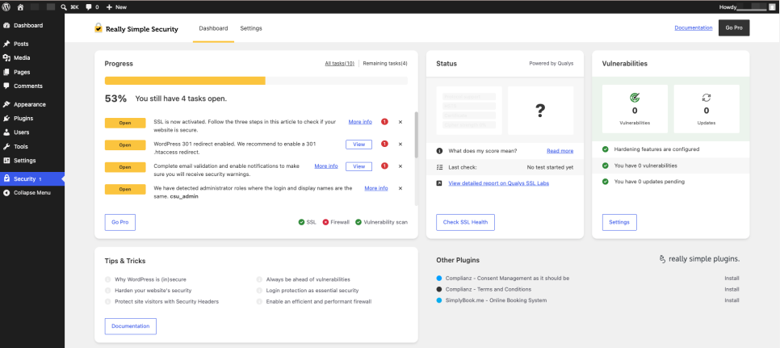The height and width of the screenshot is (348, 780).
Task: View the email validation task
Action: point(359,166)
